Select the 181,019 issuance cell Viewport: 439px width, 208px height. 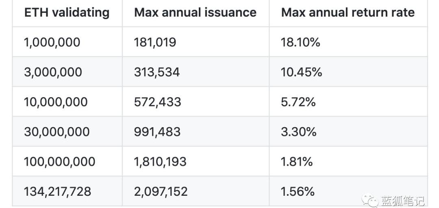[155, 42]
